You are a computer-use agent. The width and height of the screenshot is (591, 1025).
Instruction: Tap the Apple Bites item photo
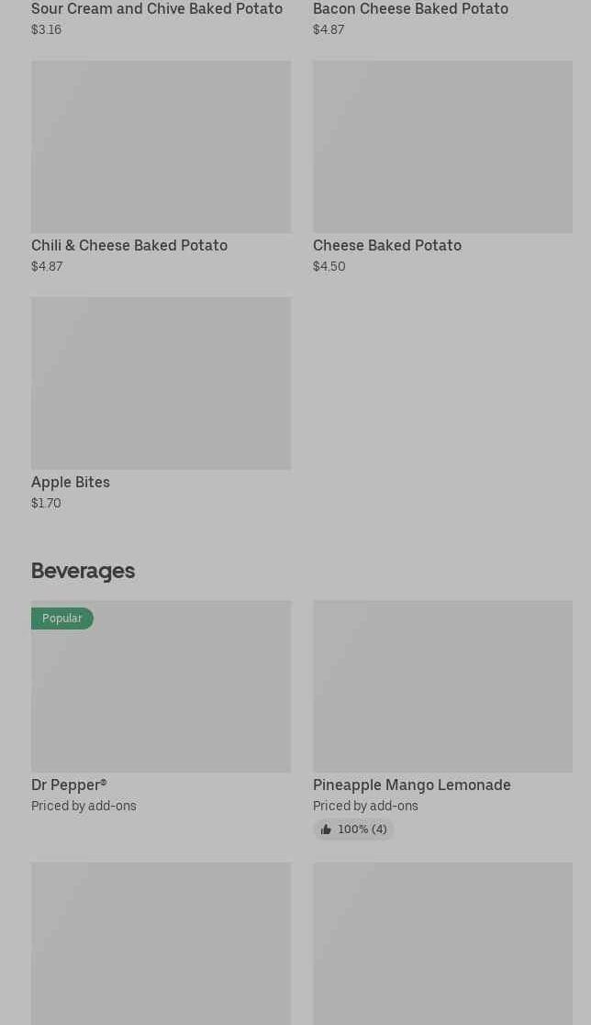coord(161,383)
